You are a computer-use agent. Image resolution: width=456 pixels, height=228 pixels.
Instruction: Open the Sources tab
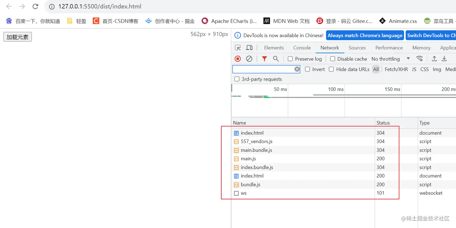click(357, 48)
